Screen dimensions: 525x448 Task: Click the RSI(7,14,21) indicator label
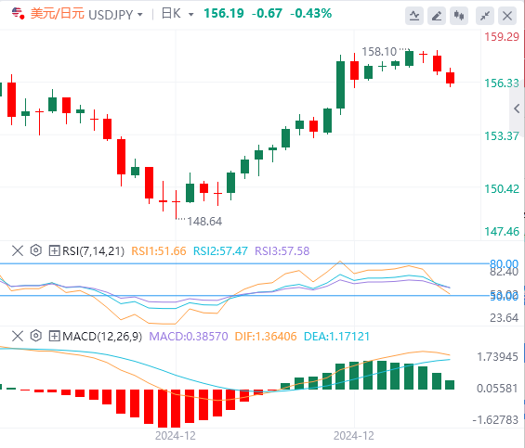[x=94, y=250]
